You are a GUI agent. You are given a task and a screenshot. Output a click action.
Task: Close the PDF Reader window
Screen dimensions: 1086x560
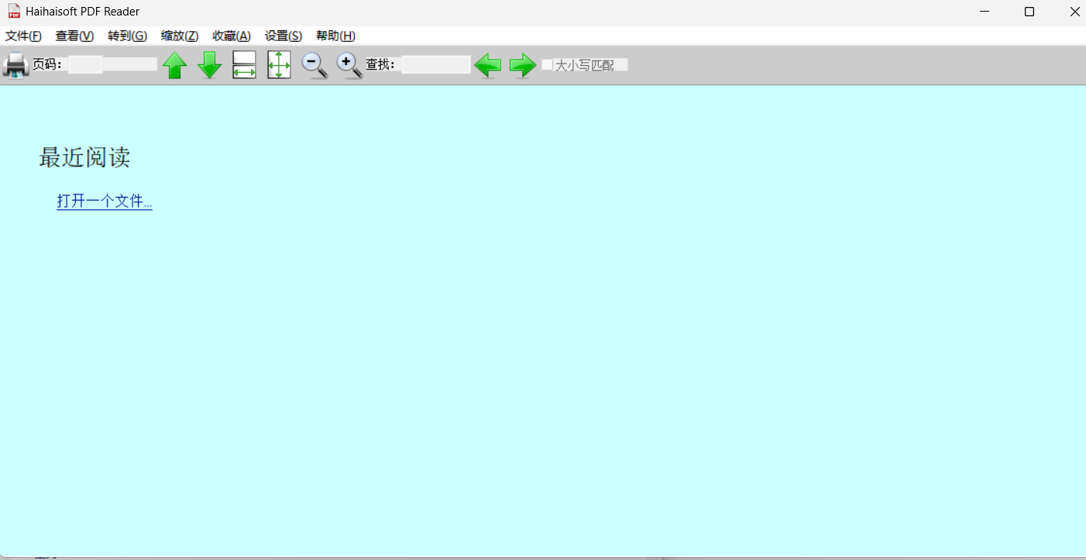(1074, 12)
